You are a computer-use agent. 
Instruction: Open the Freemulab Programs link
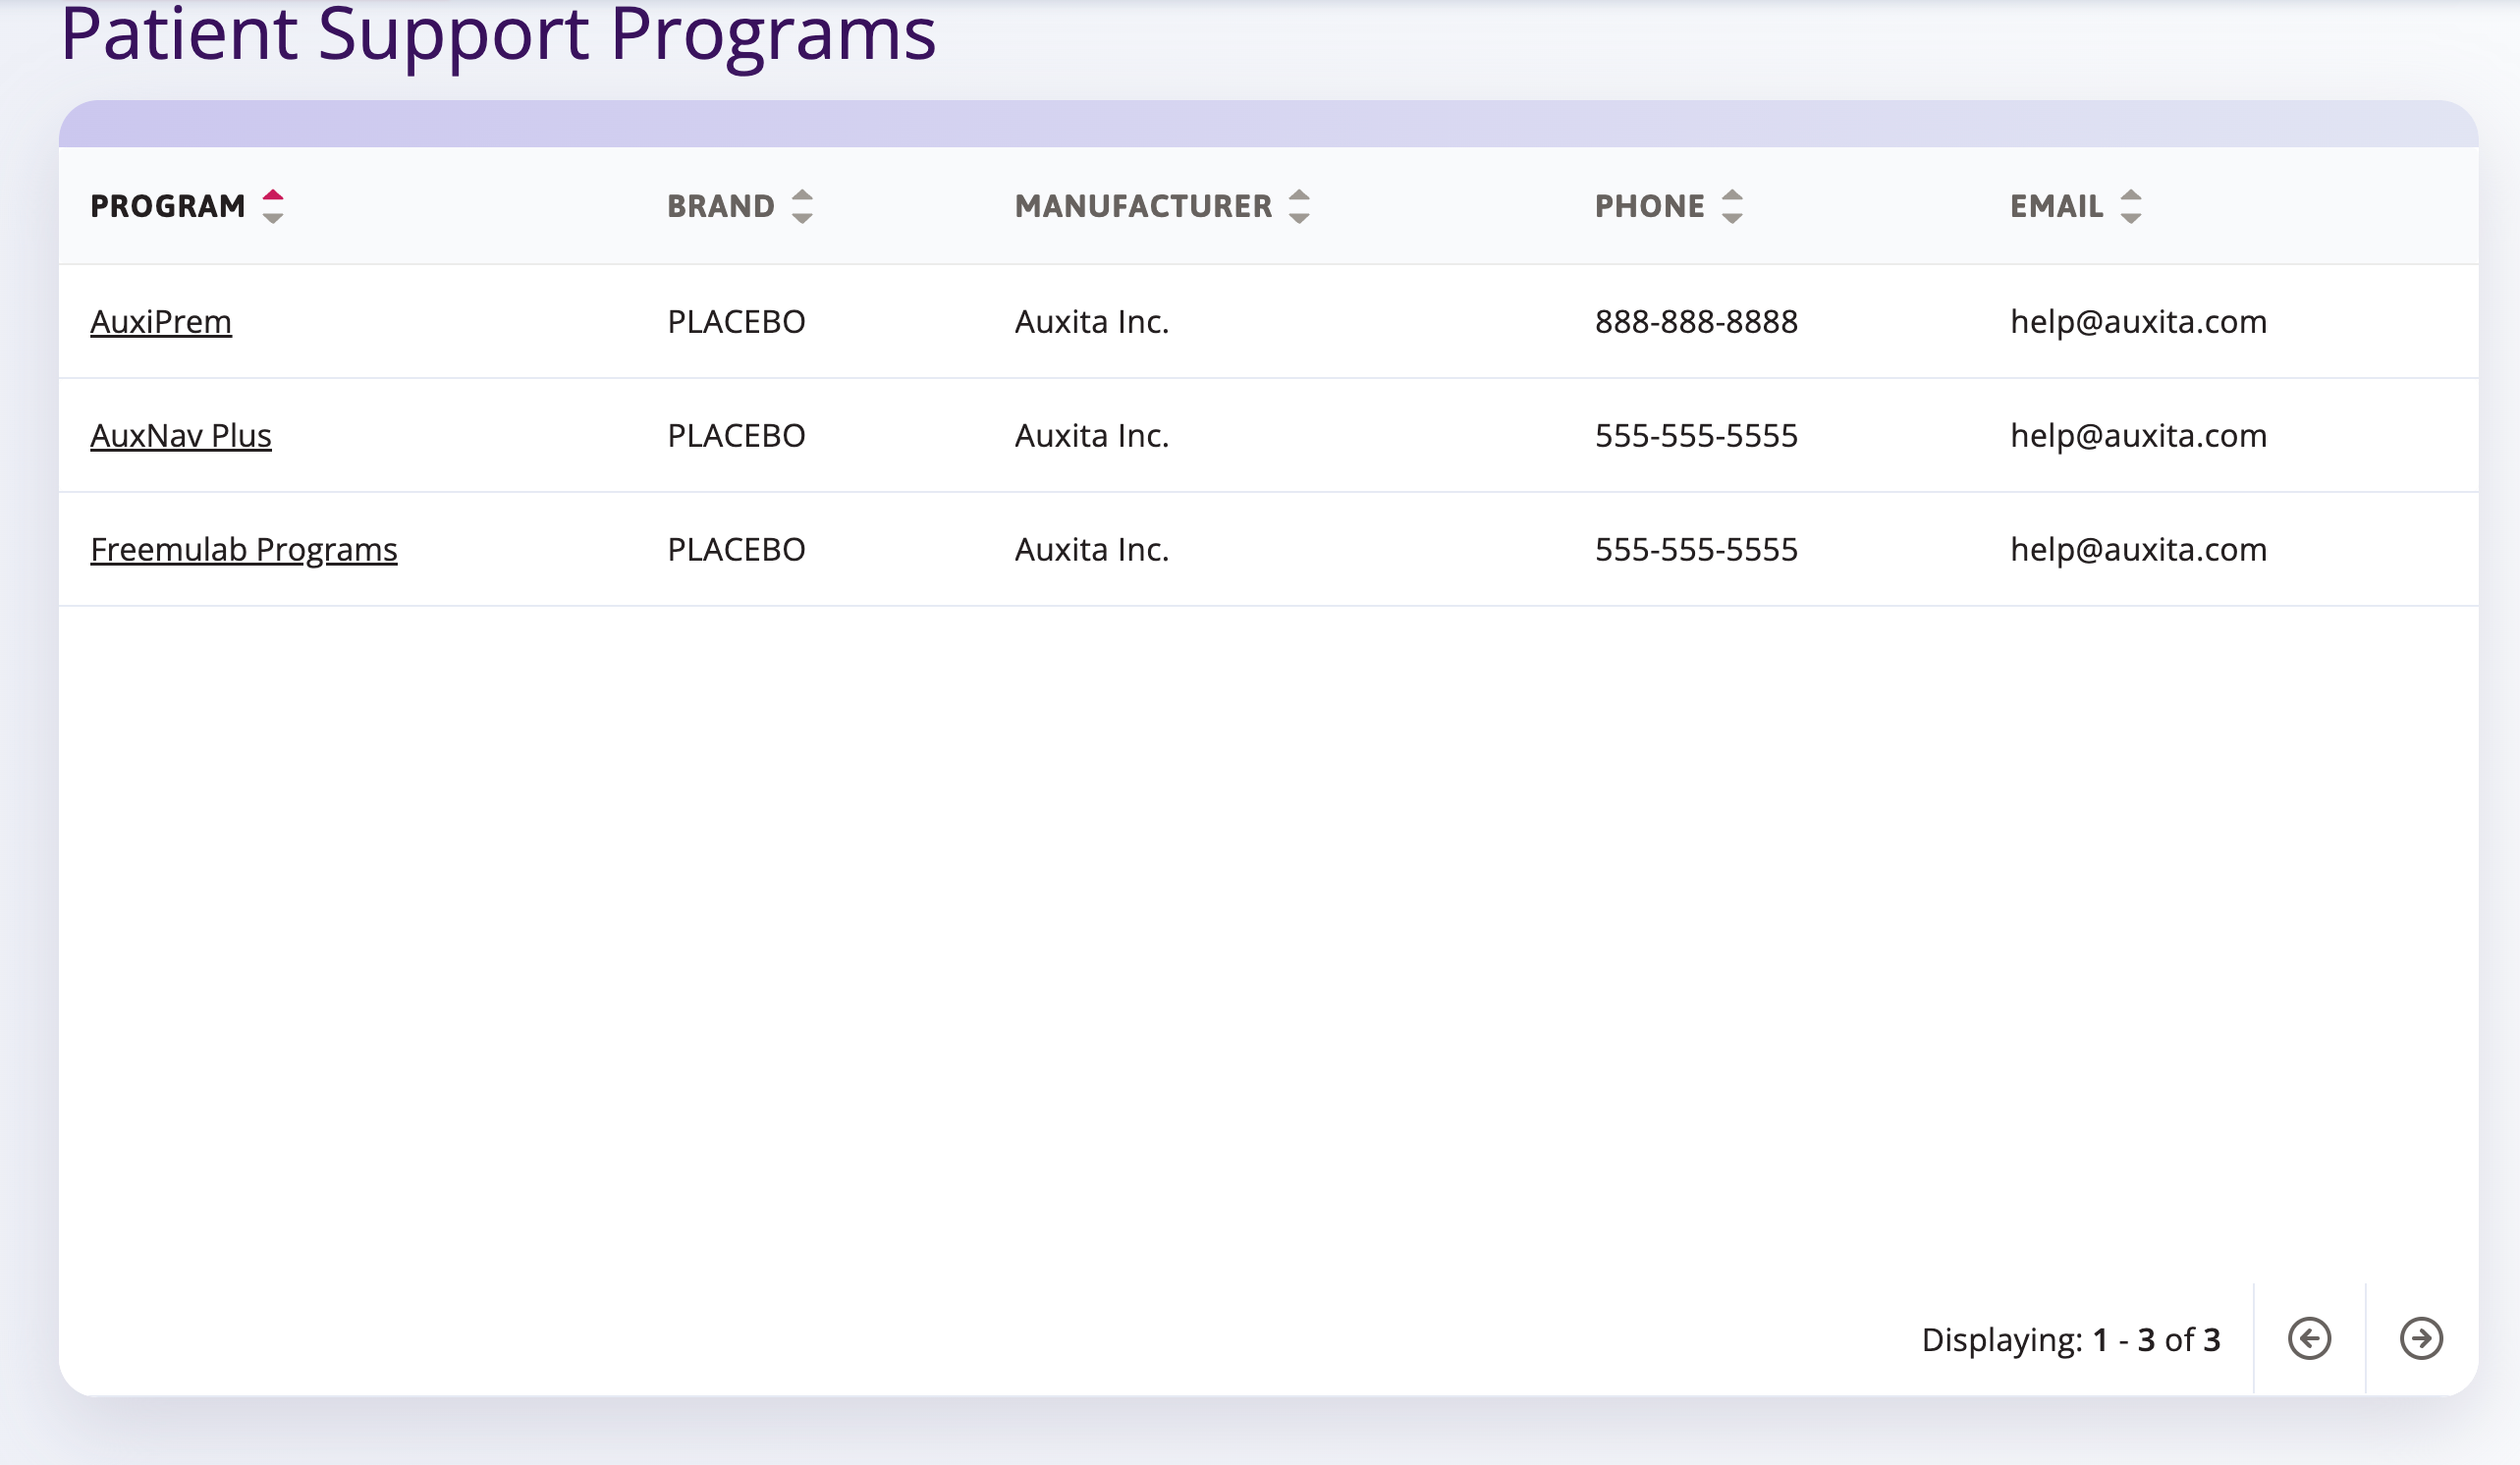click(x=244, y=550)
